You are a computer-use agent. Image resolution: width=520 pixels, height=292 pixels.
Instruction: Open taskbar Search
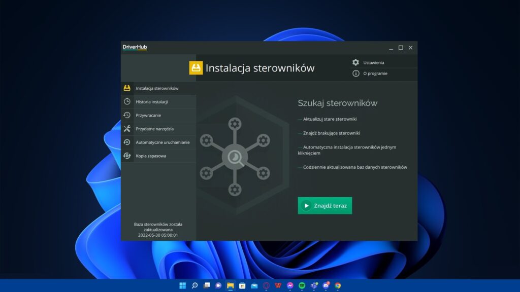click(194, 285)
